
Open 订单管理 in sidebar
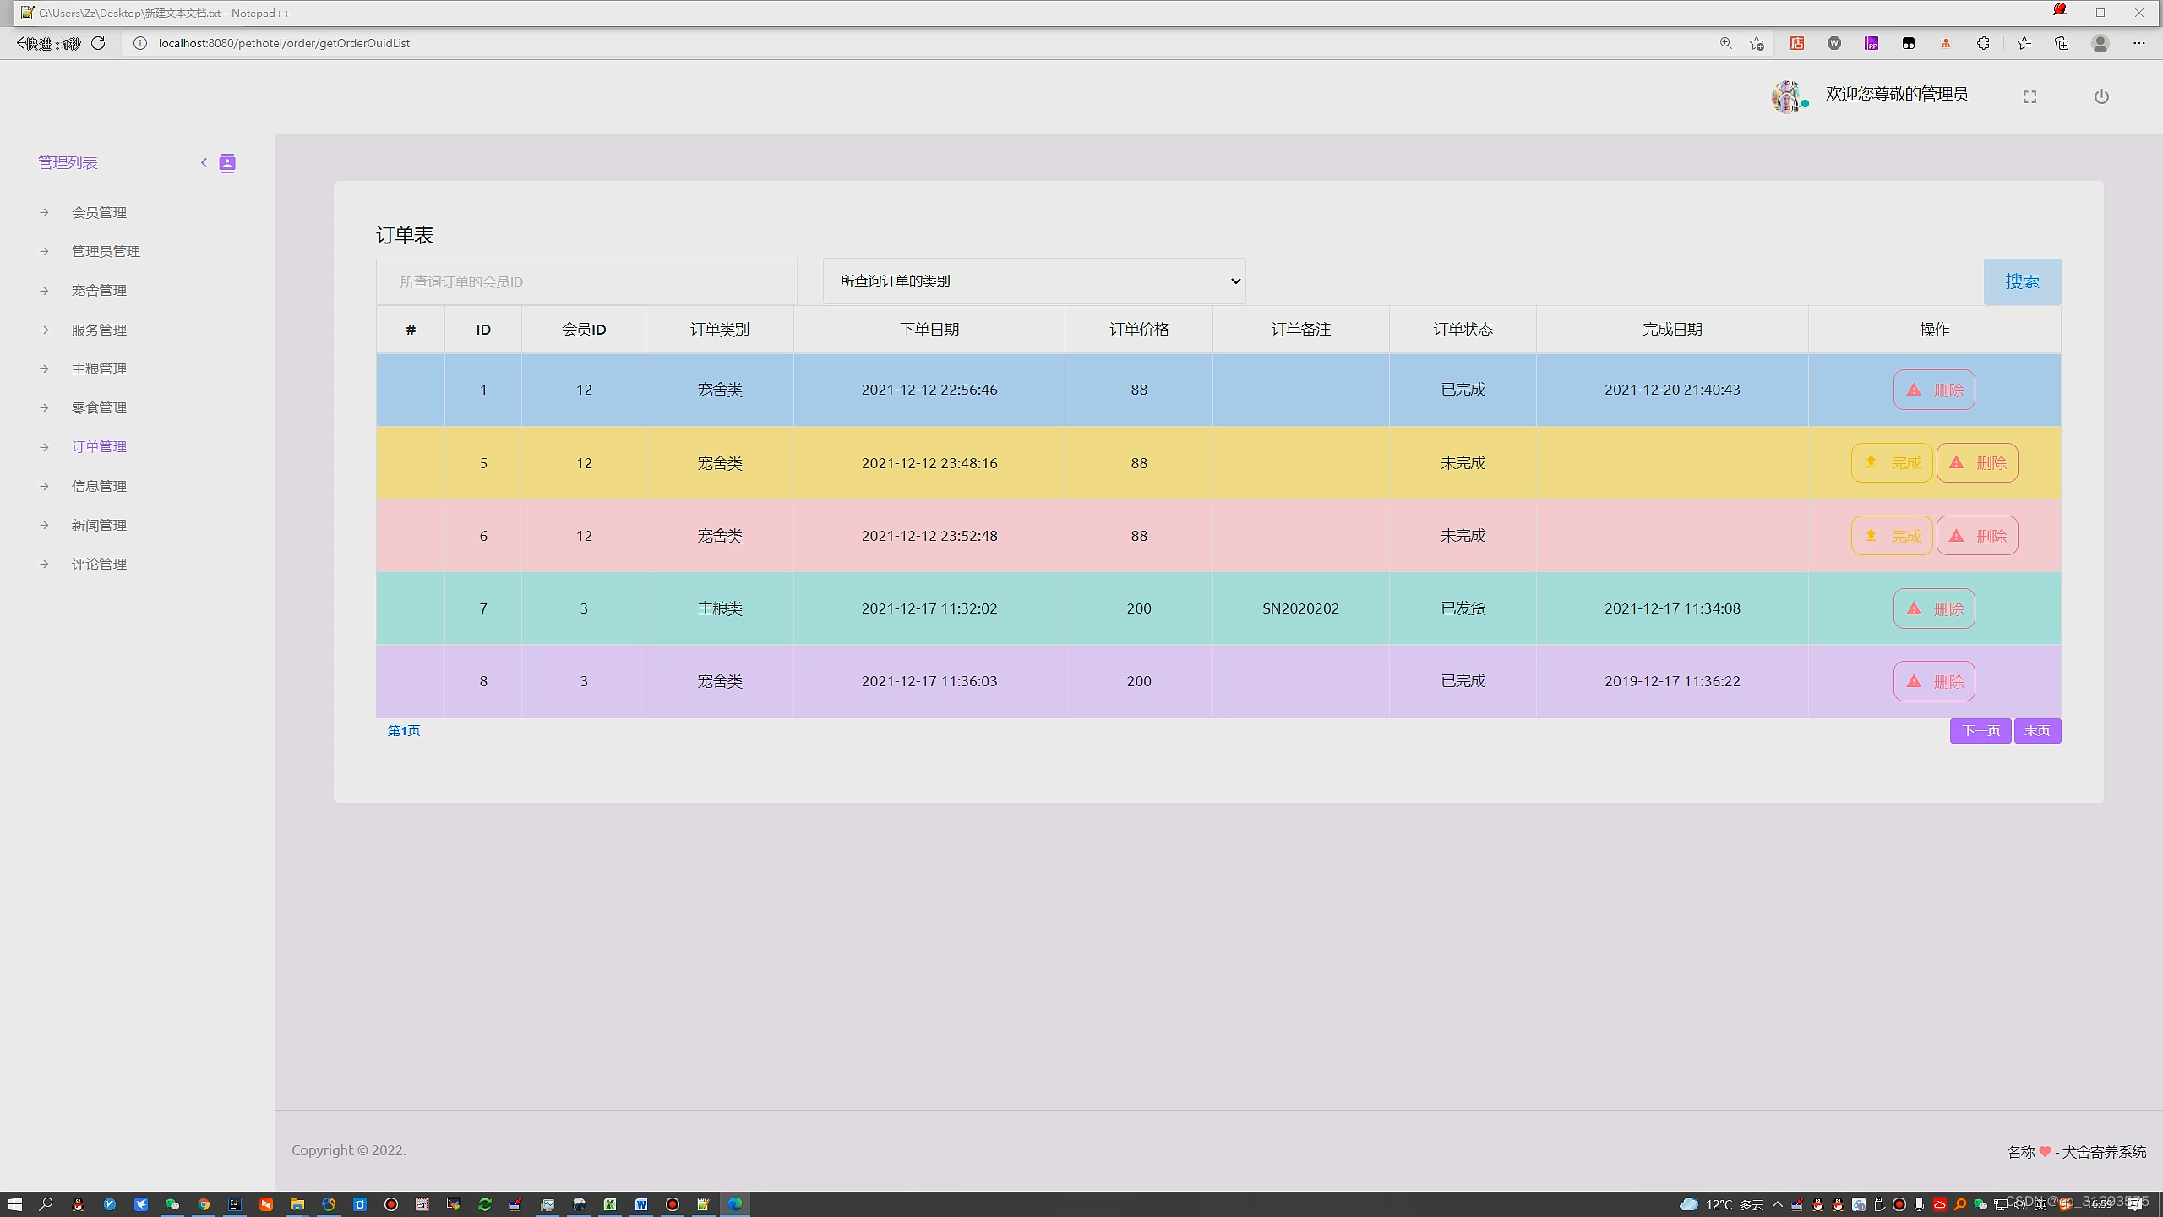(x=99, y=447)
